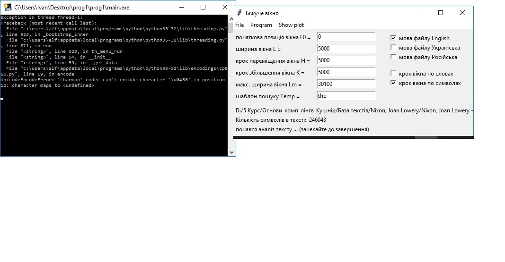
Task: Open the Show plot menu
Action: tap(291, 25)
